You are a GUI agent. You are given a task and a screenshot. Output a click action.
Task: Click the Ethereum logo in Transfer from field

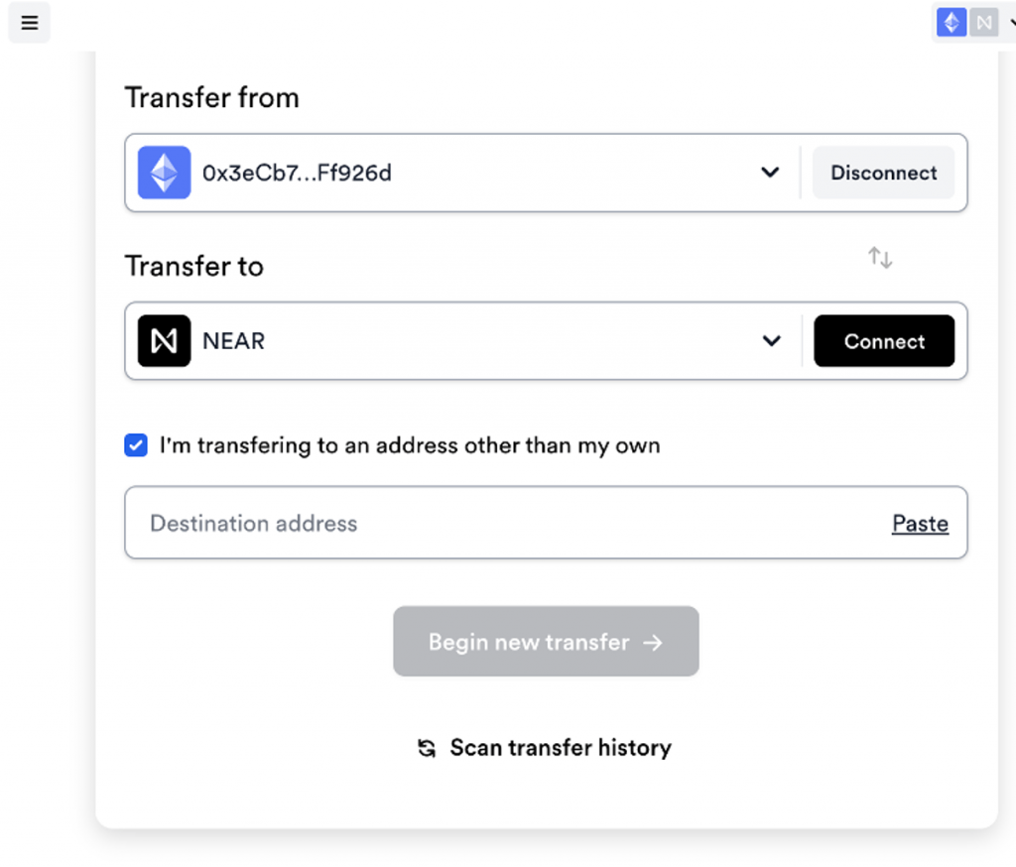click(164, 173)
